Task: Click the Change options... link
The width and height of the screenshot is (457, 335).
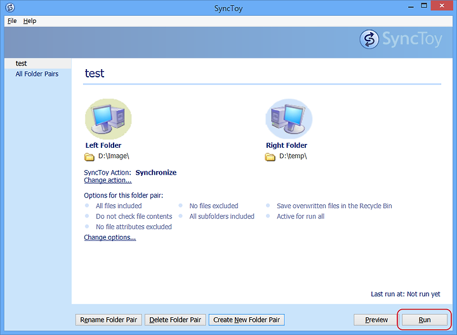Action: [x=110, y=237]
